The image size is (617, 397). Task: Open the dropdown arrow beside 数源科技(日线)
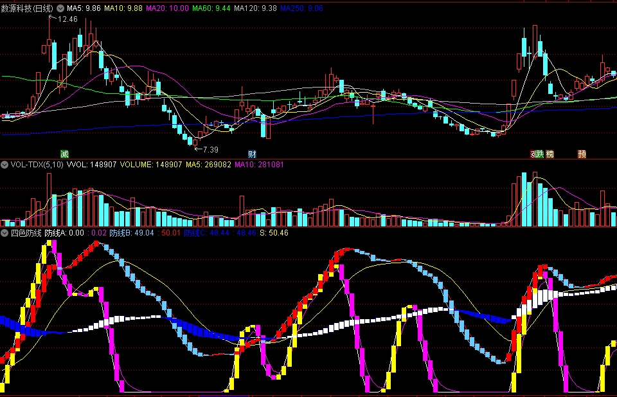[x=60, y=8]
